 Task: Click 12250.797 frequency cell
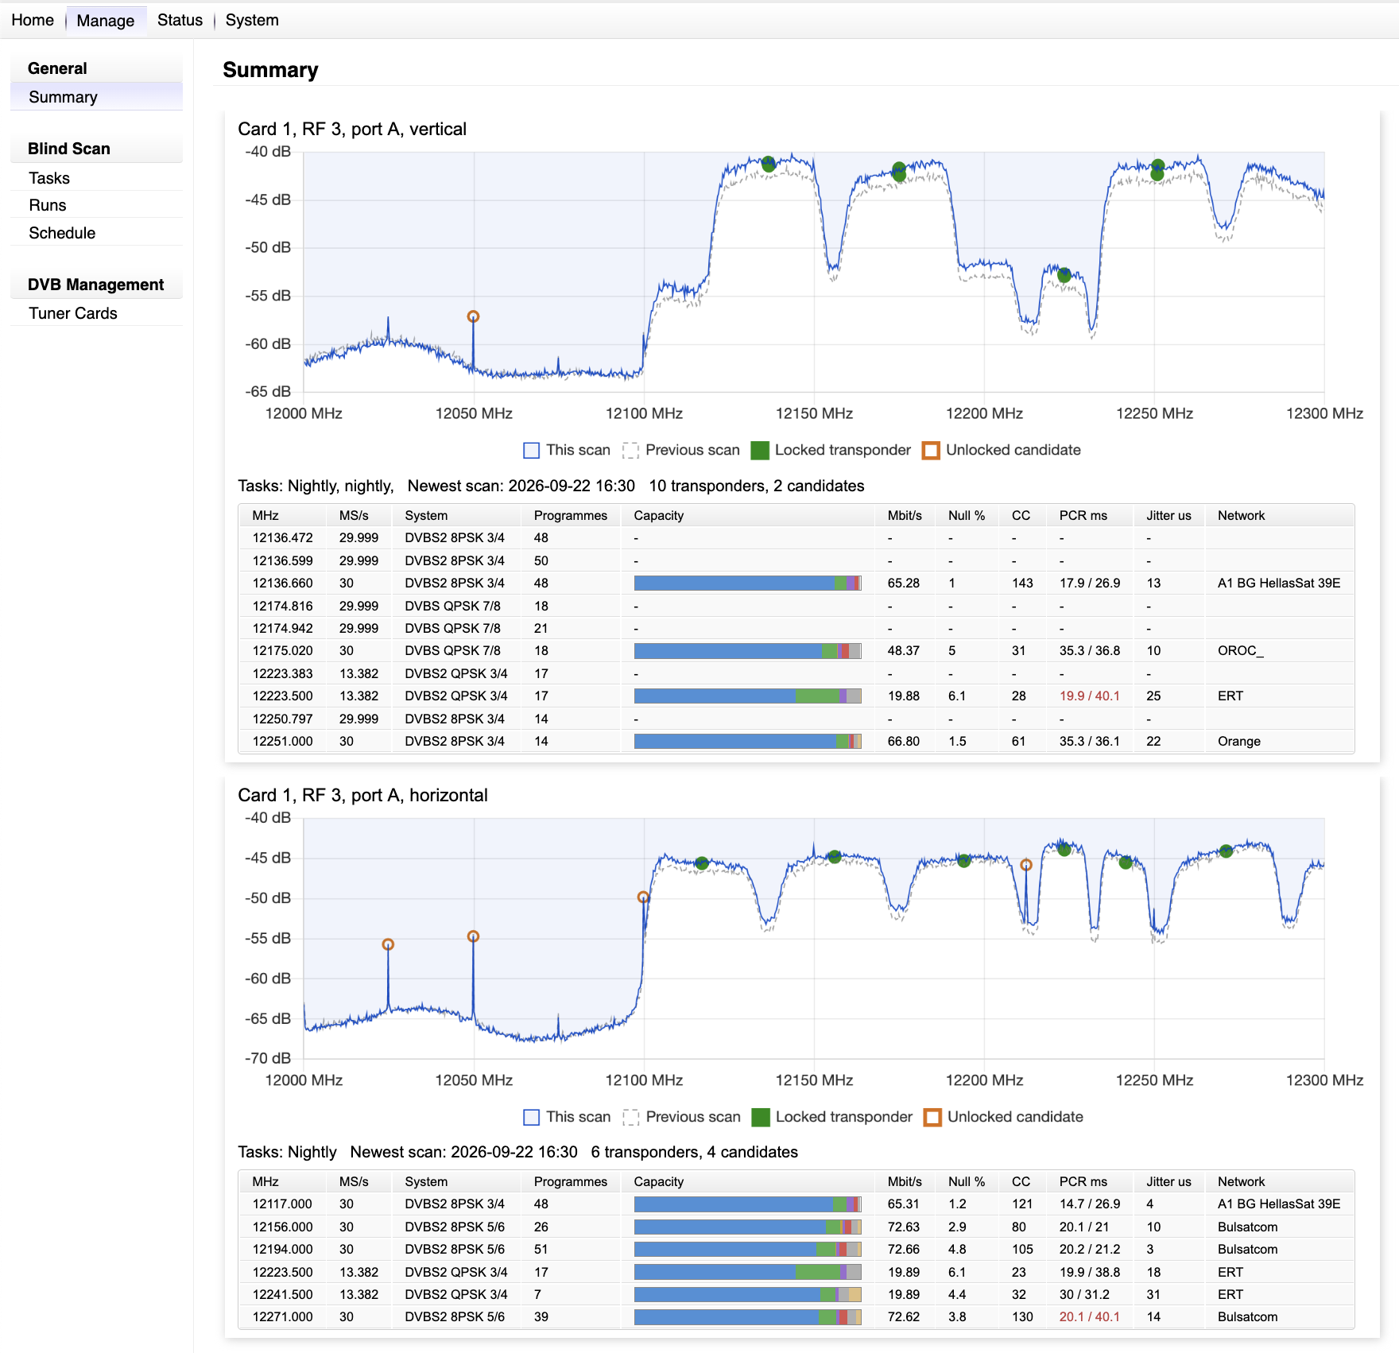[x=282, y=719]
